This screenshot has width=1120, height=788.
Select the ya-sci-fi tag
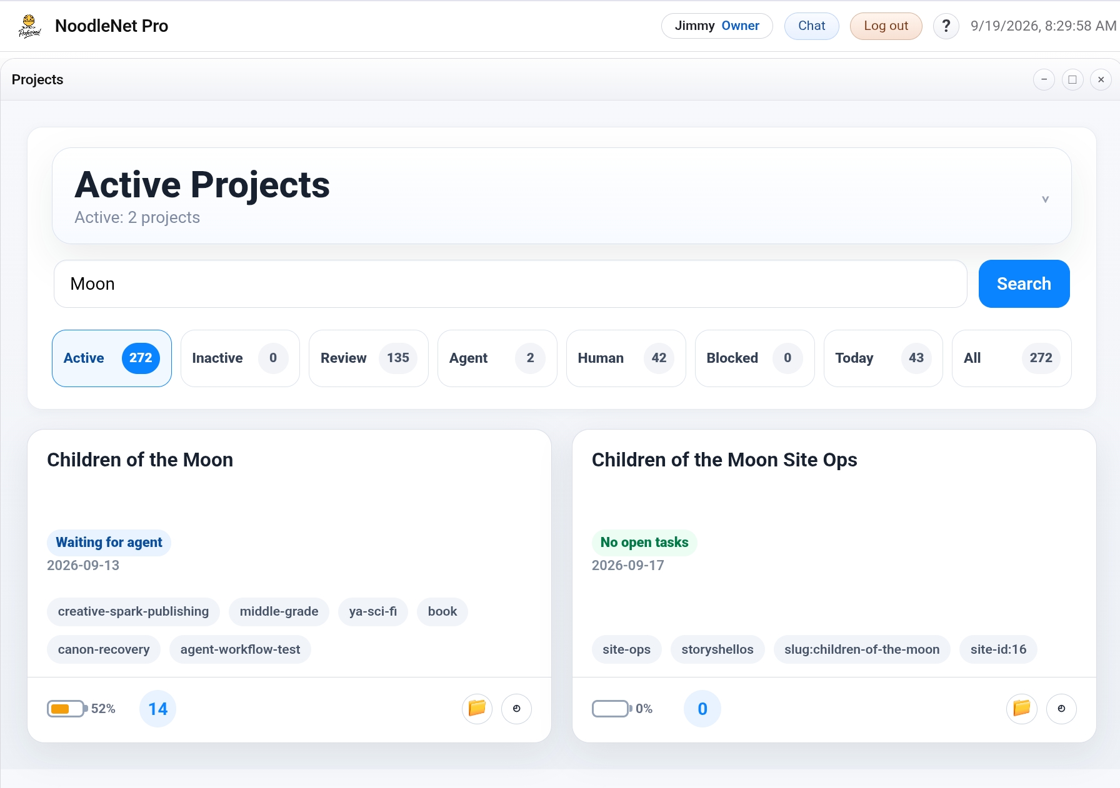pyautogui.click(x=373, y=612)
